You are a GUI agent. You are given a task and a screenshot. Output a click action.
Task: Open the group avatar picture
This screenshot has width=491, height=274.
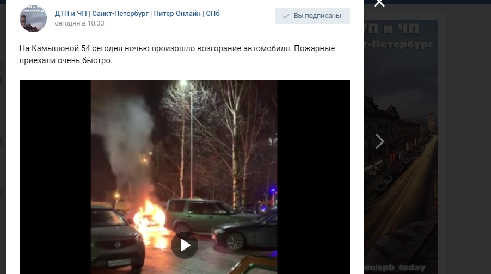pyautogui.click(x=33, y=18)
